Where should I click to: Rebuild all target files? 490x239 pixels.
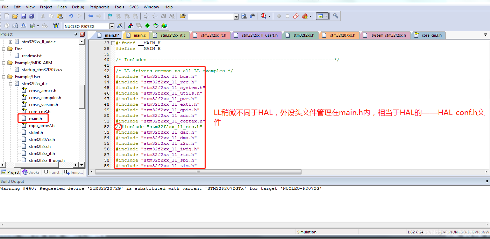[x=23, y=26]
